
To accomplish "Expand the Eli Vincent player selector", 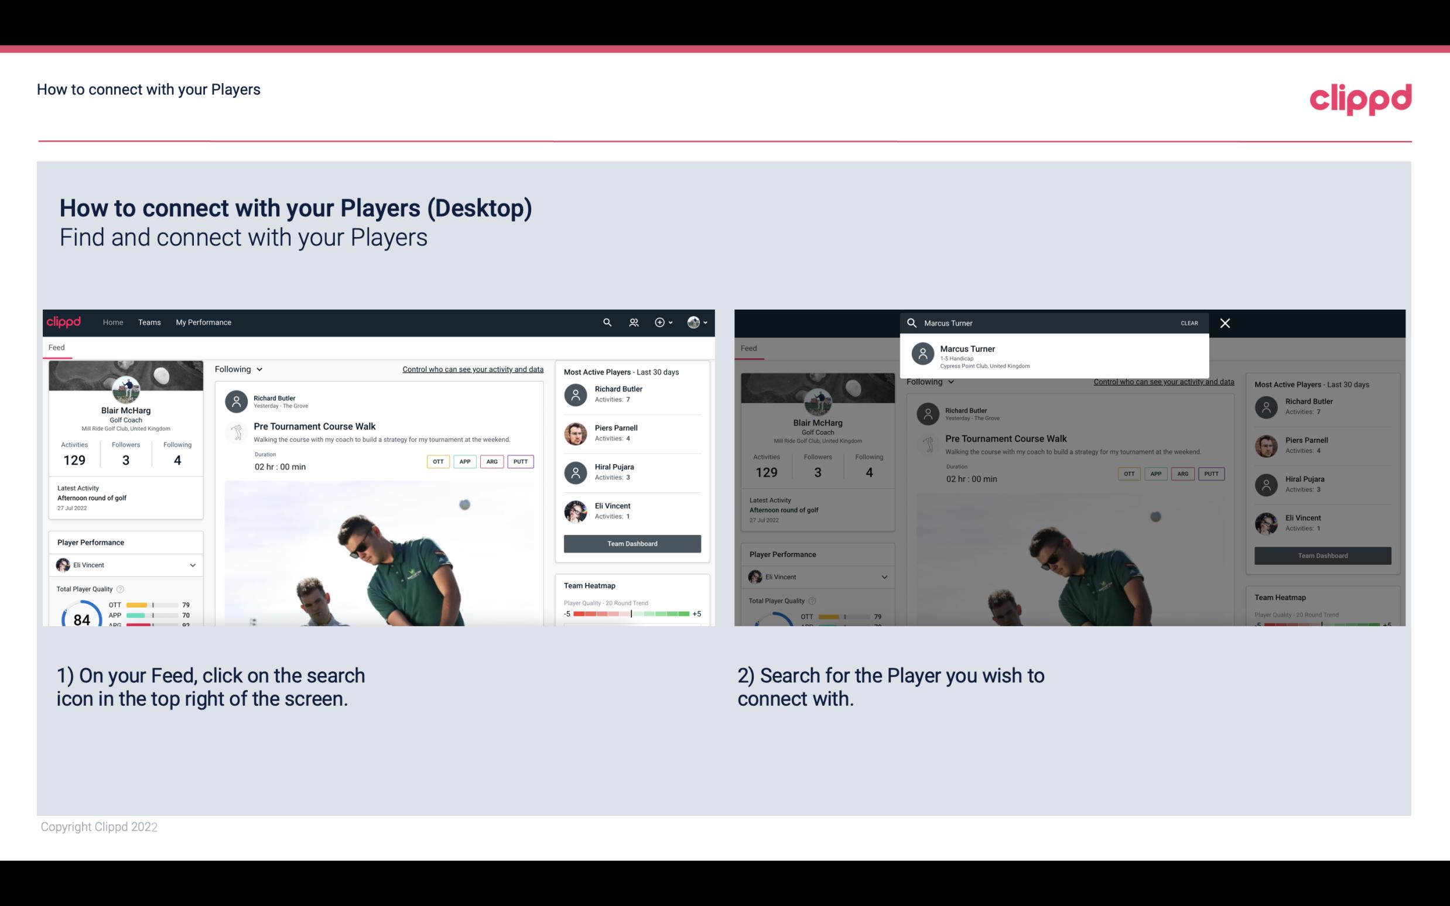I will coord(193,565).
